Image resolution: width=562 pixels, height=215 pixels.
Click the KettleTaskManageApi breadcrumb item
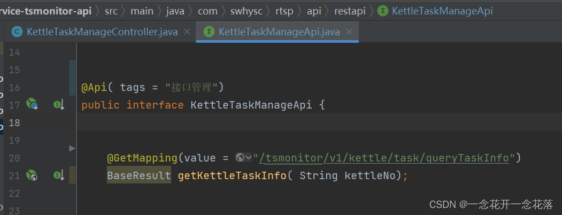coord(442,11)
